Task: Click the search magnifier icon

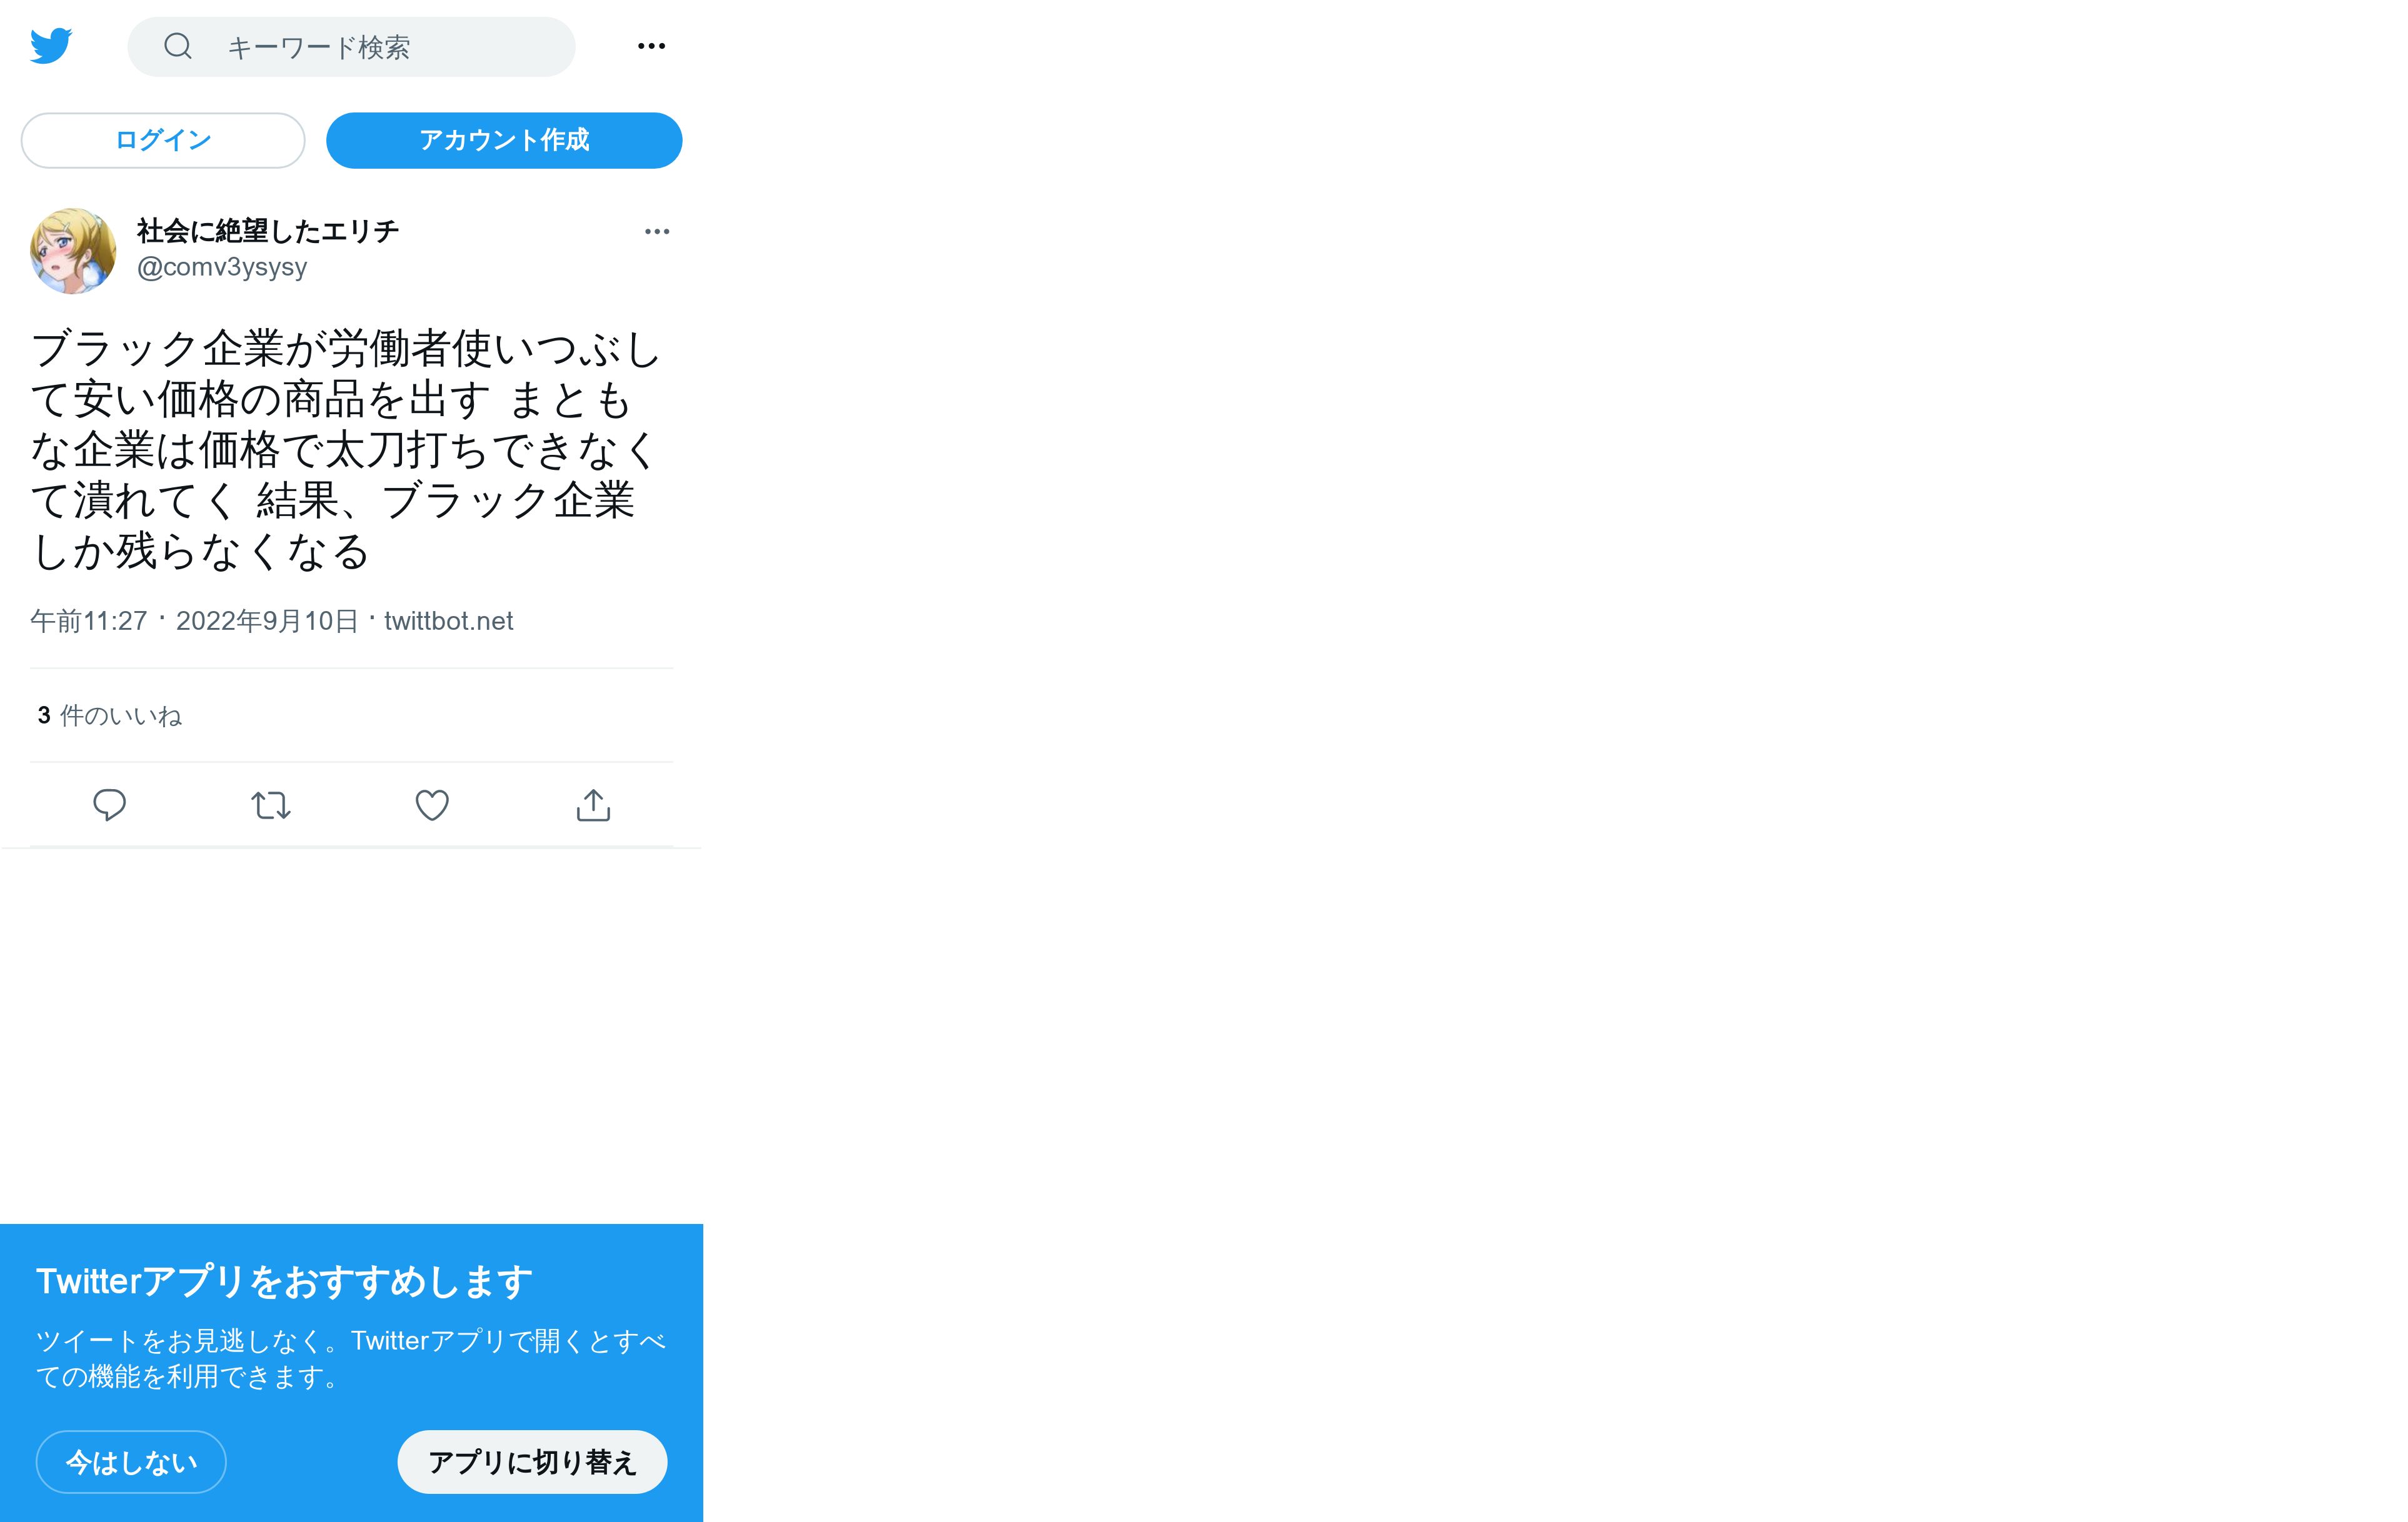Action: [x=178, y=46]
